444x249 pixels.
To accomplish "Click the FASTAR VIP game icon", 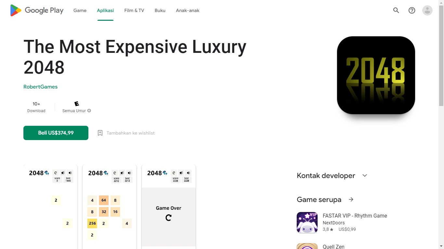I will point(307,222).
